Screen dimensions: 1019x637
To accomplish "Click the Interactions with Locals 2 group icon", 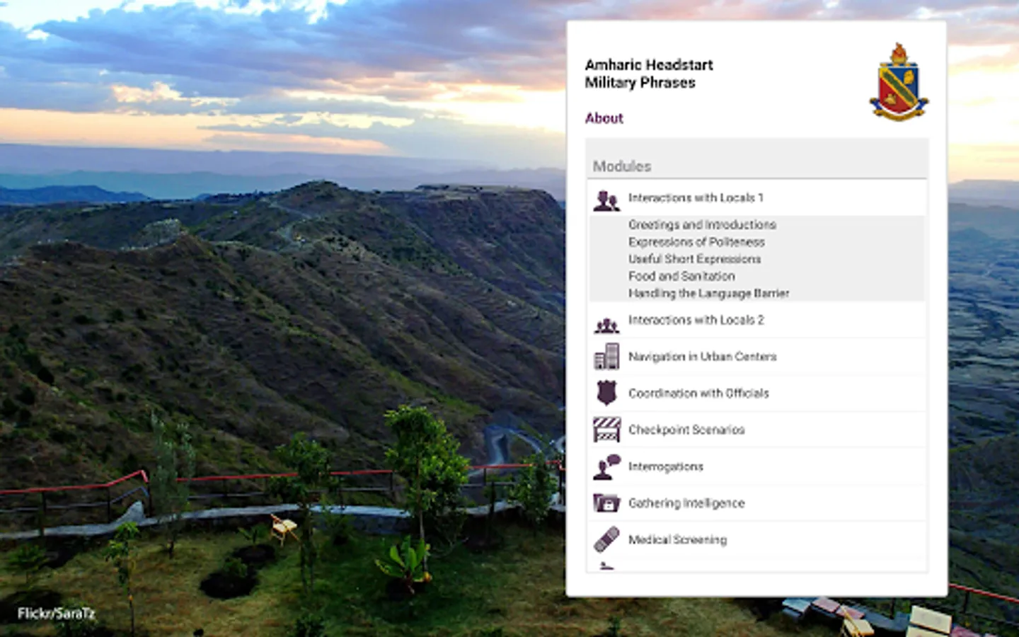I will click(x=606, y=326).
